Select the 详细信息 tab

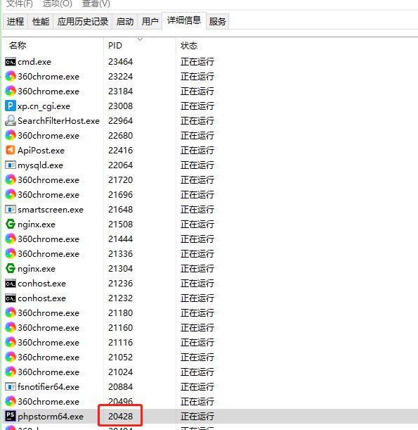tap(184, 20)
